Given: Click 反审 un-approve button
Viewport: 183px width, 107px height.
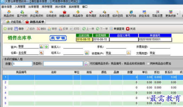Looking at the screenshot, I should (x=63, y=29).
